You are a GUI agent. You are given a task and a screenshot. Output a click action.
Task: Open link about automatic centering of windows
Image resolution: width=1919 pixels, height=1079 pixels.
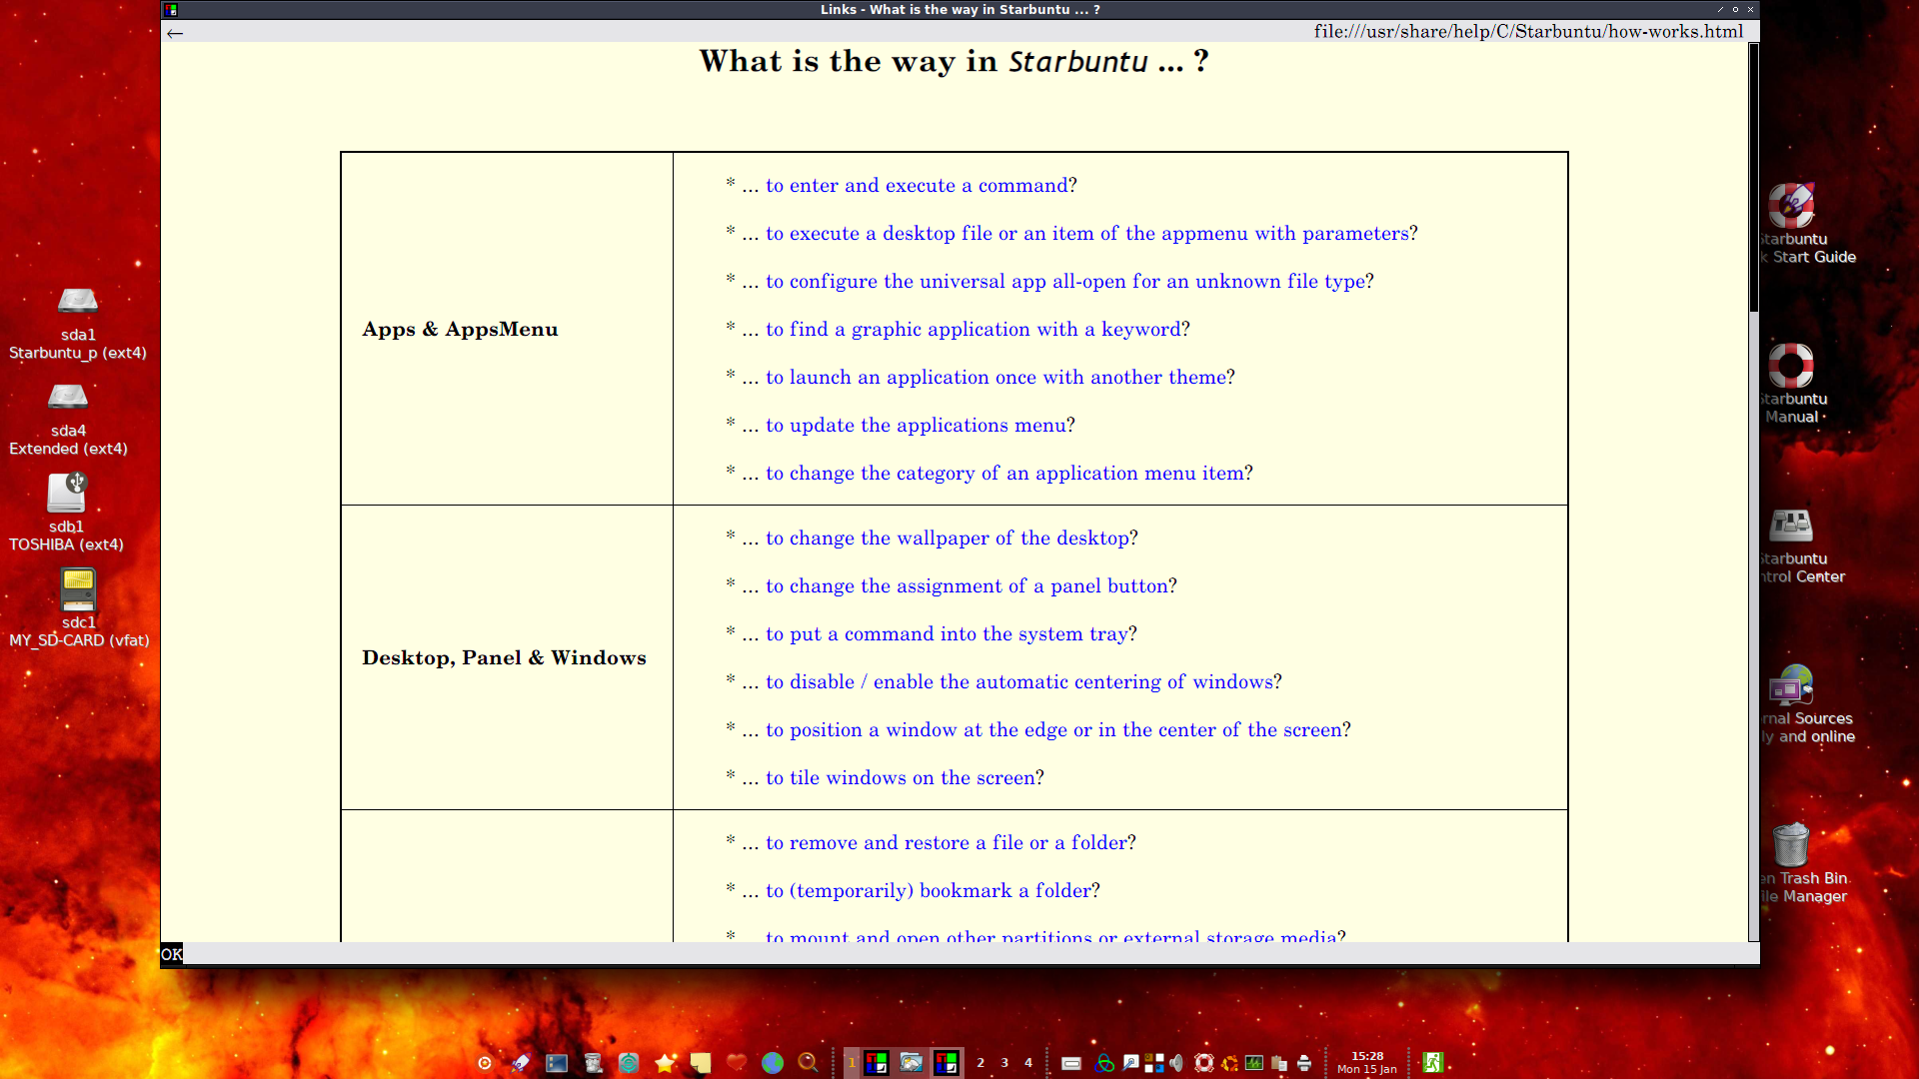[1019, 682]
